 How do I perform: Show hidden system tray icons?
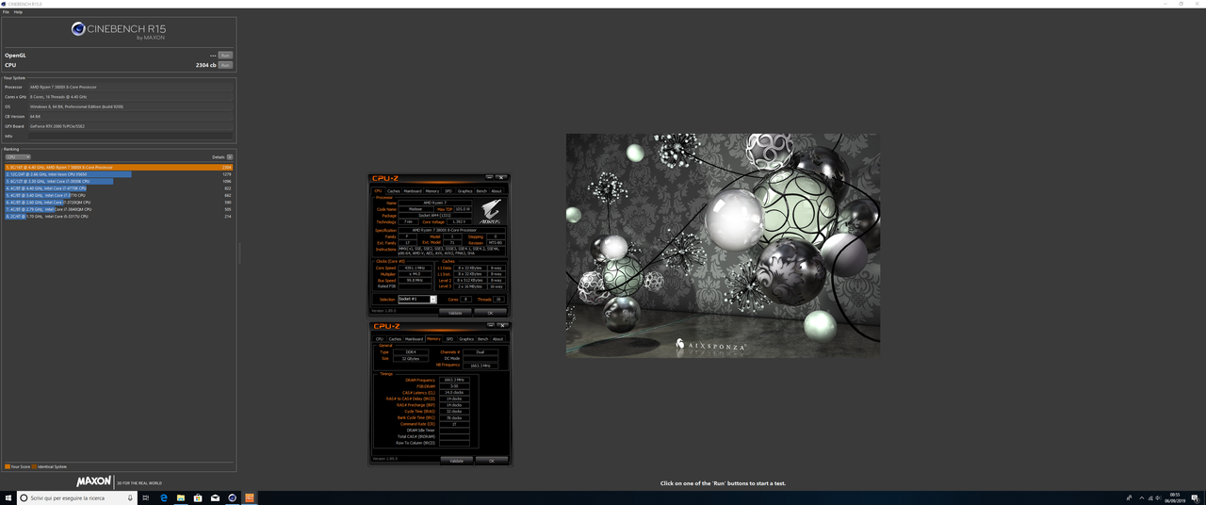[1141, 497]
